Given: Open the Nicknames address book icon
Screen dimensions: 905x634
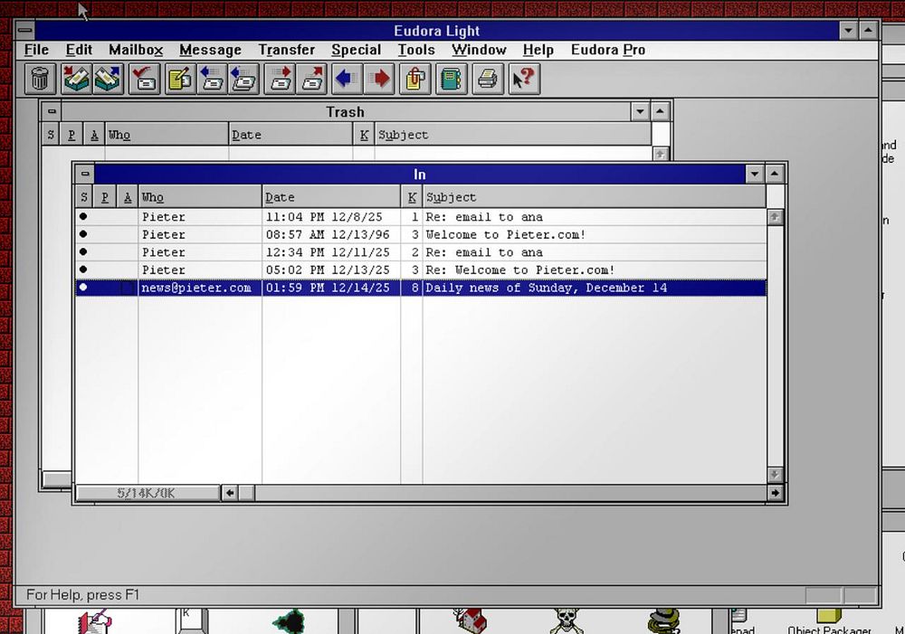Looking at the screenshot, I should (451, 79).
